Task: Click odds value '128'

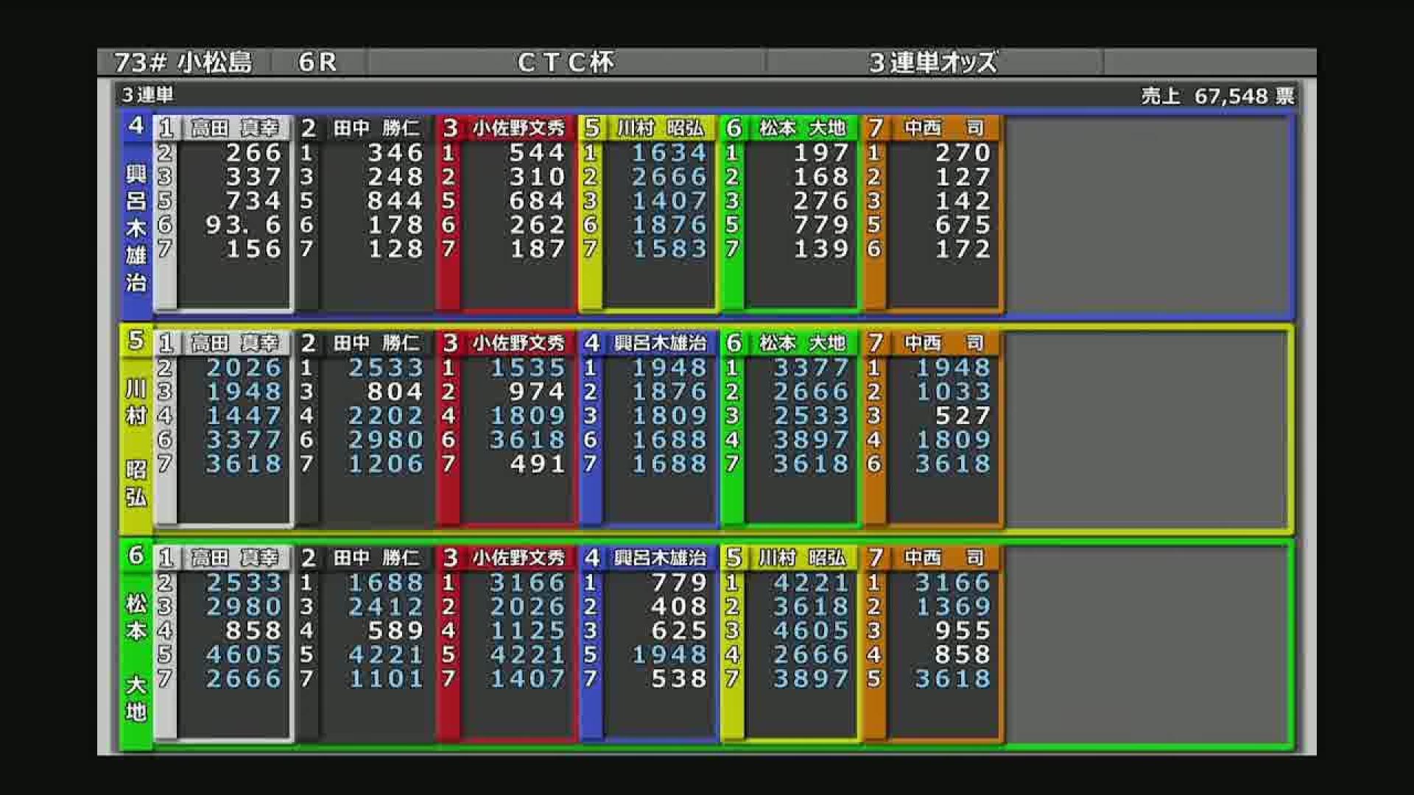Action: tap(395, 250)
